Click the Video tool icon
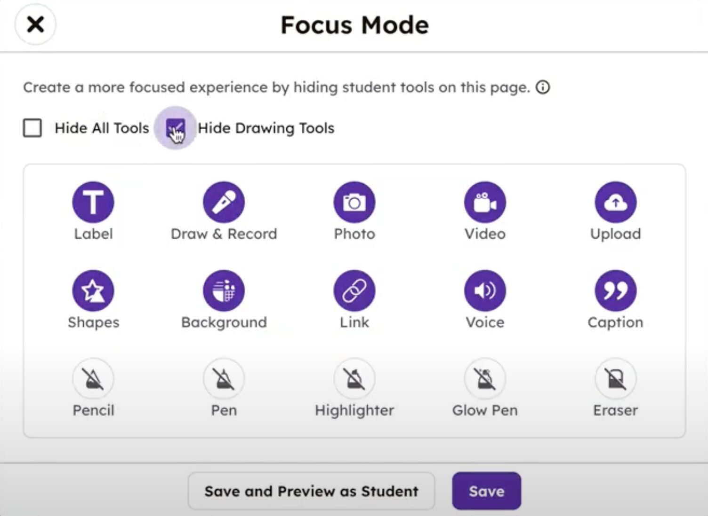This screenshot has width=708, height=516. 484,202
